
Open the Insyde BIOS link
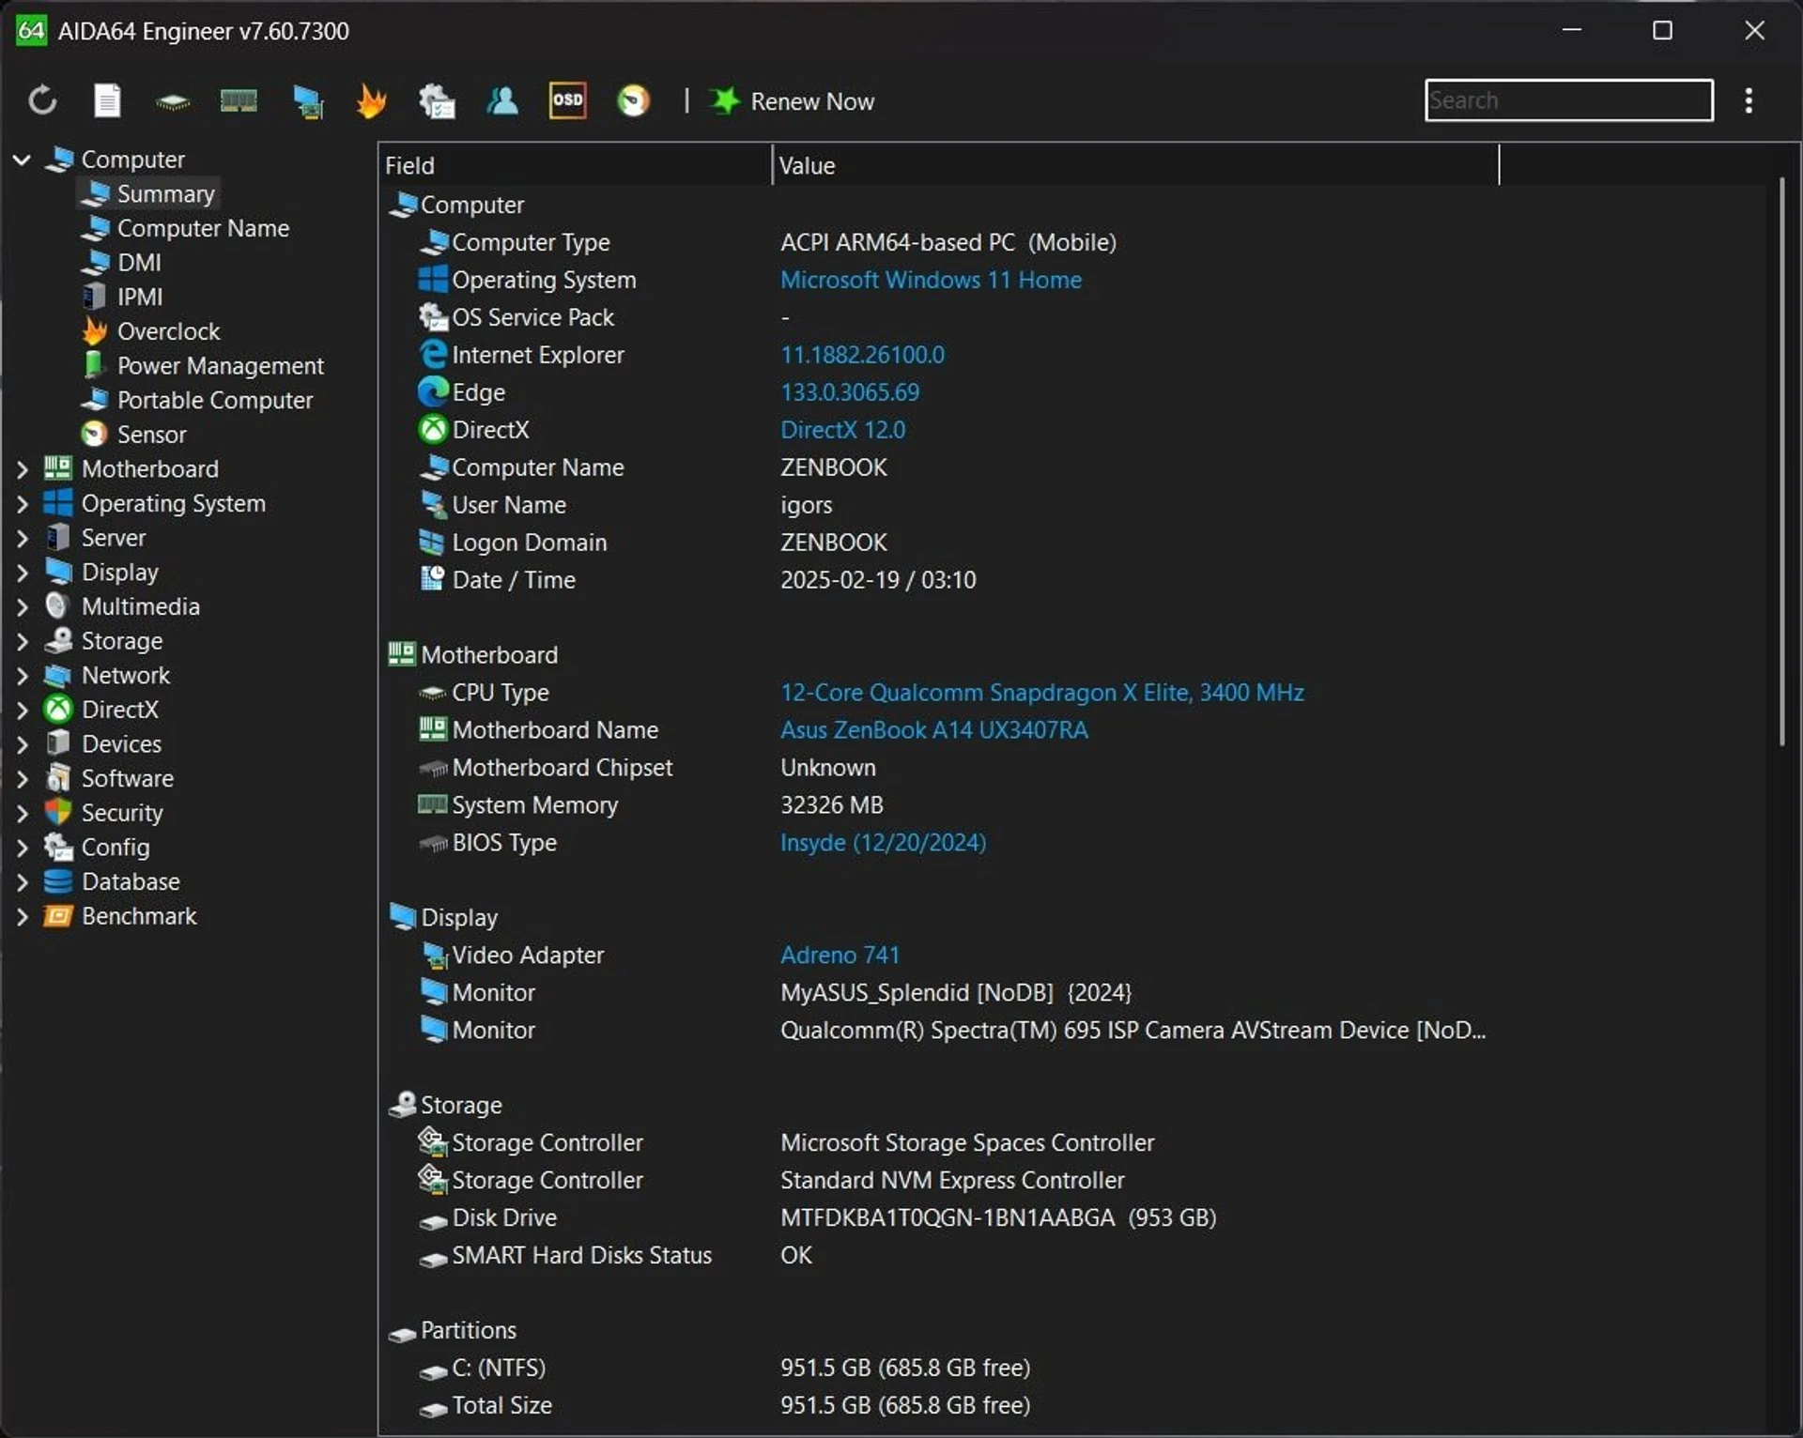pyautogui.click(x=883, y=843)
